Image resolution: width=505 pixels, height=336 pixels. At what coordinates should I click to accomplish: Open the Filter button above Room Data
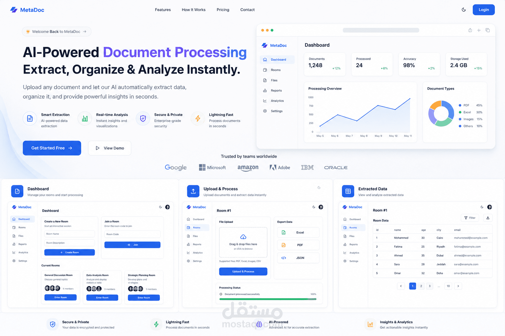(470, 218)
